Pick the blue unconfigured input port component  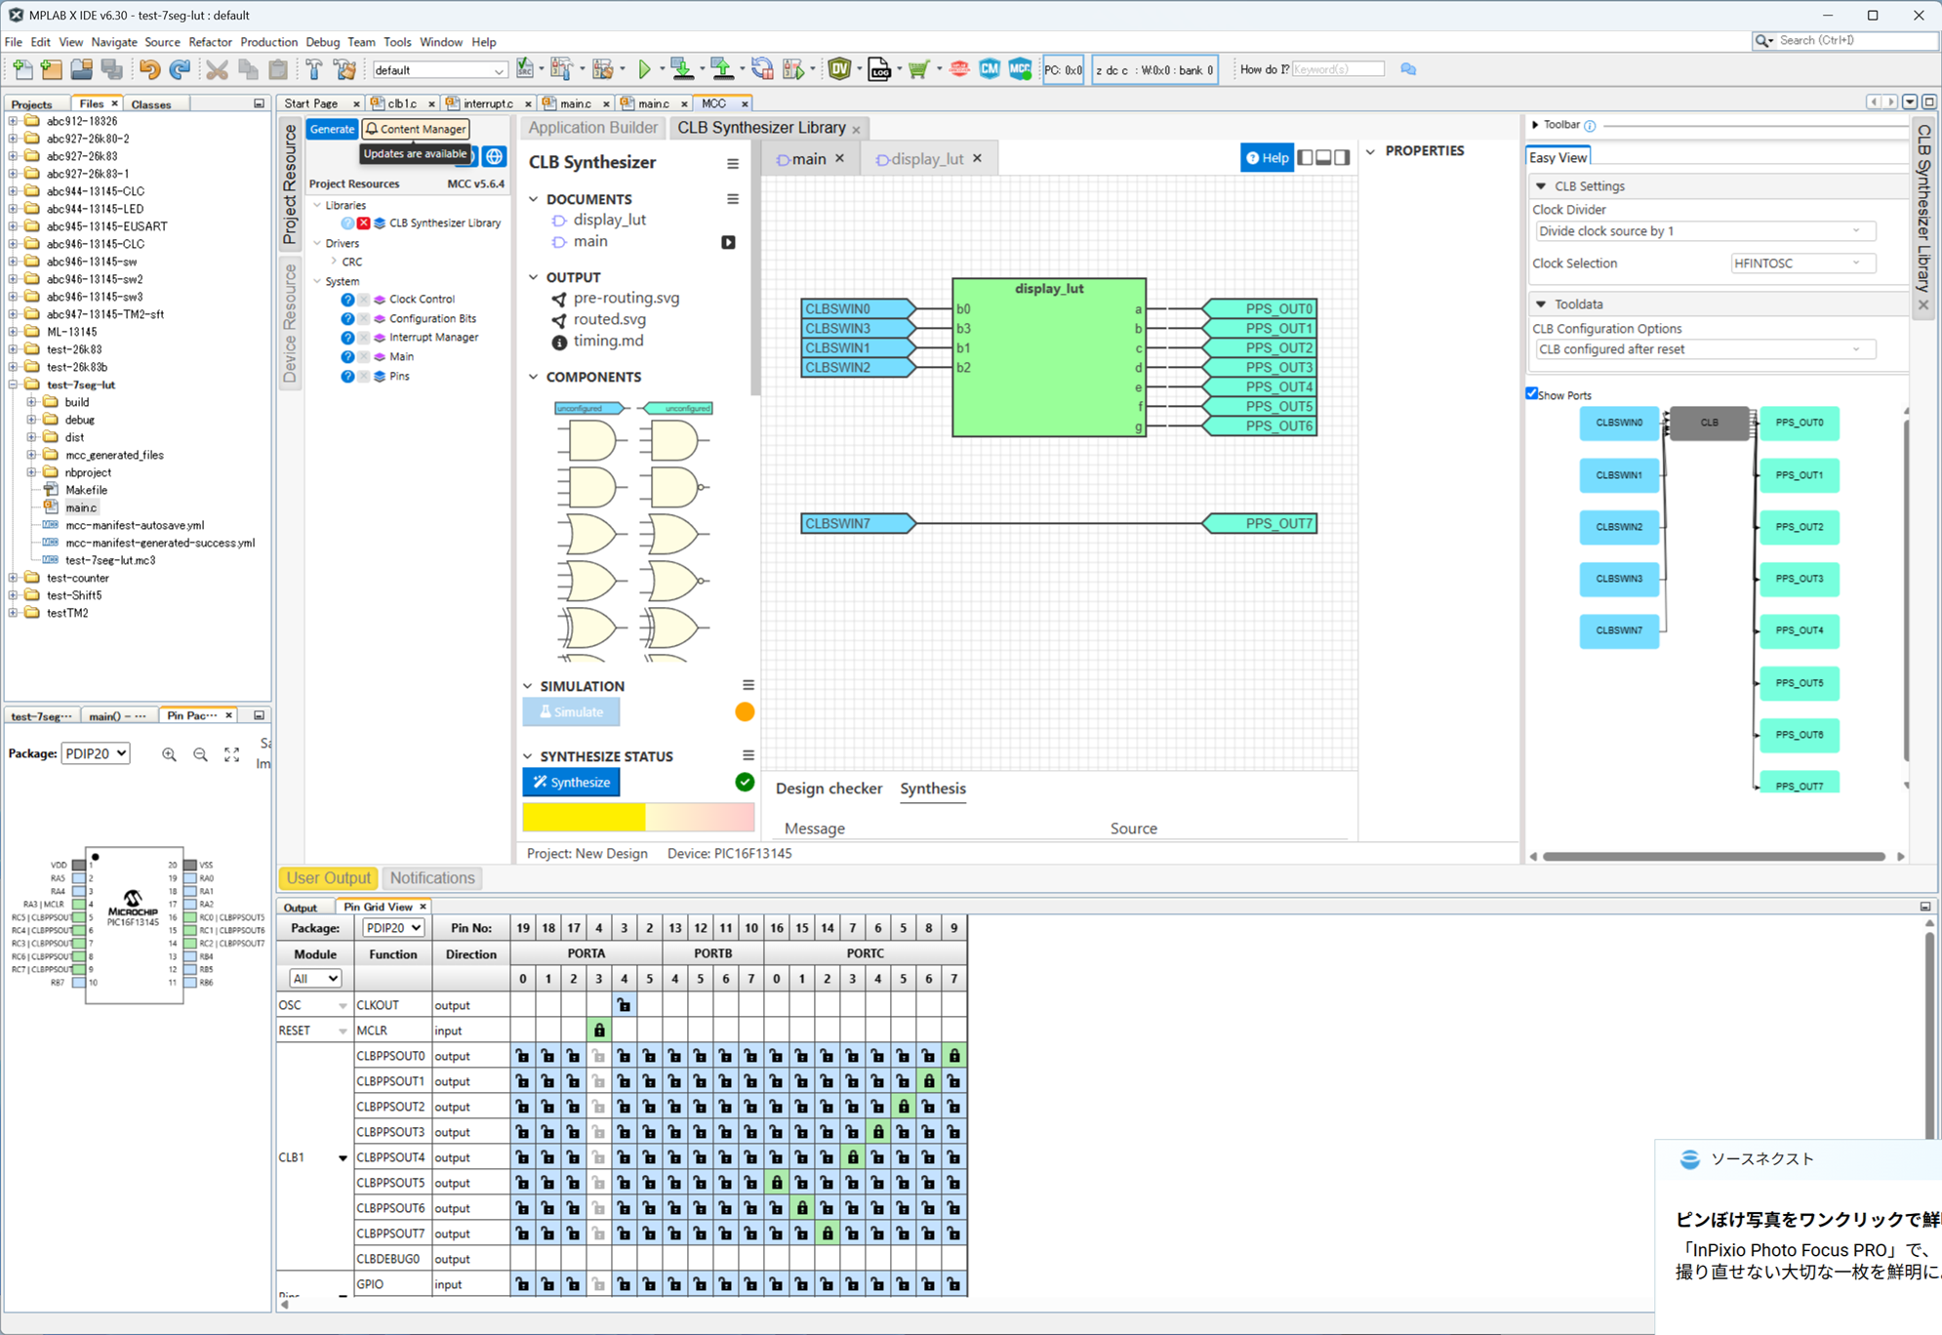click(591, 408)
